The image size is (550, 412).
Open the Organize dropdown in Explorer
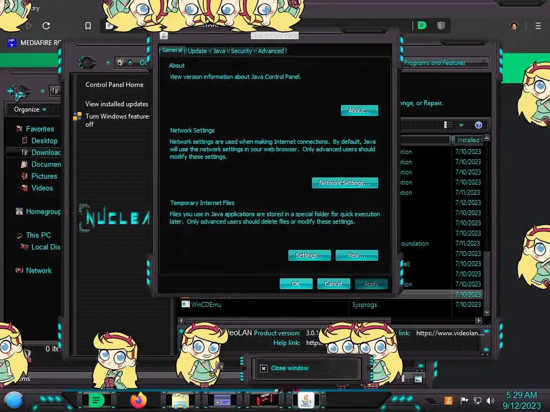point(30,109)
